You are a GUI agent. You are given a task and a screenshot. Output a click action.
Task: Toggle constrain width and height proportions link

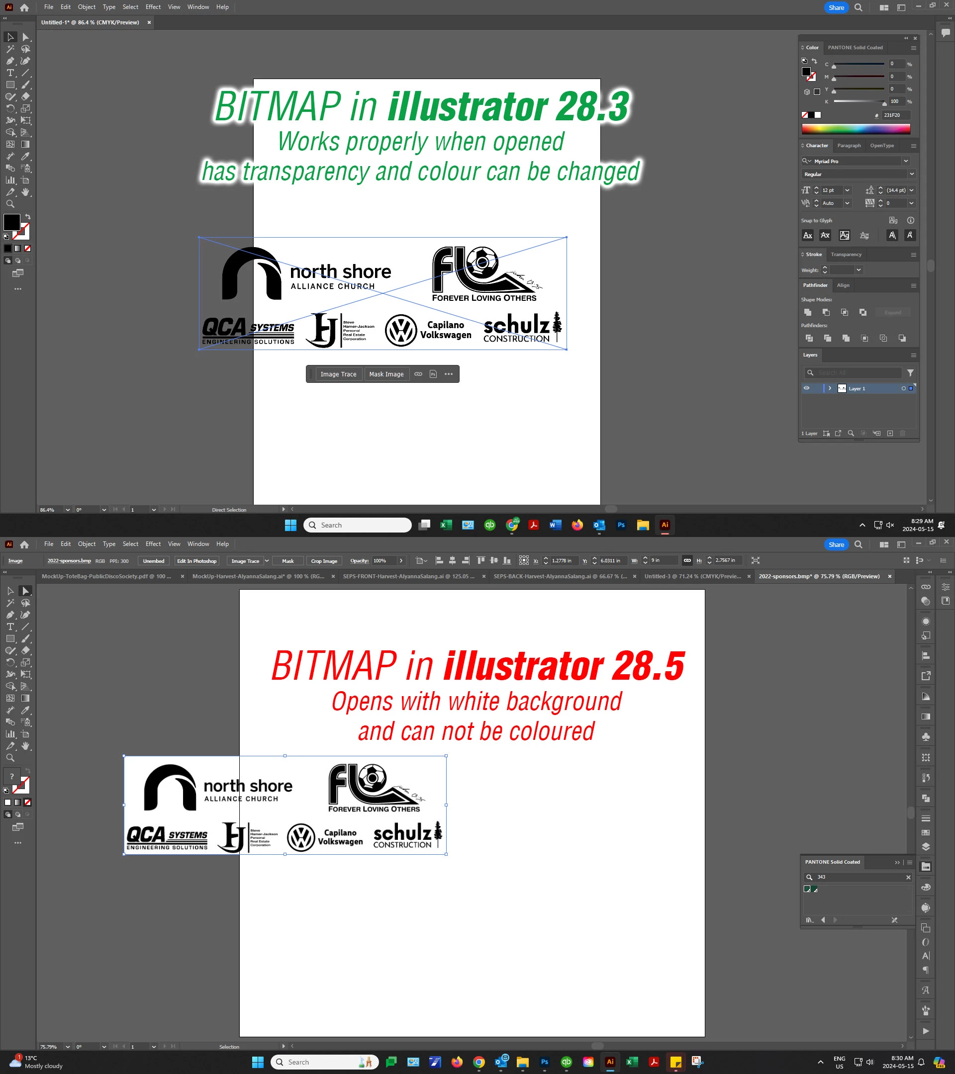[687, 561]
